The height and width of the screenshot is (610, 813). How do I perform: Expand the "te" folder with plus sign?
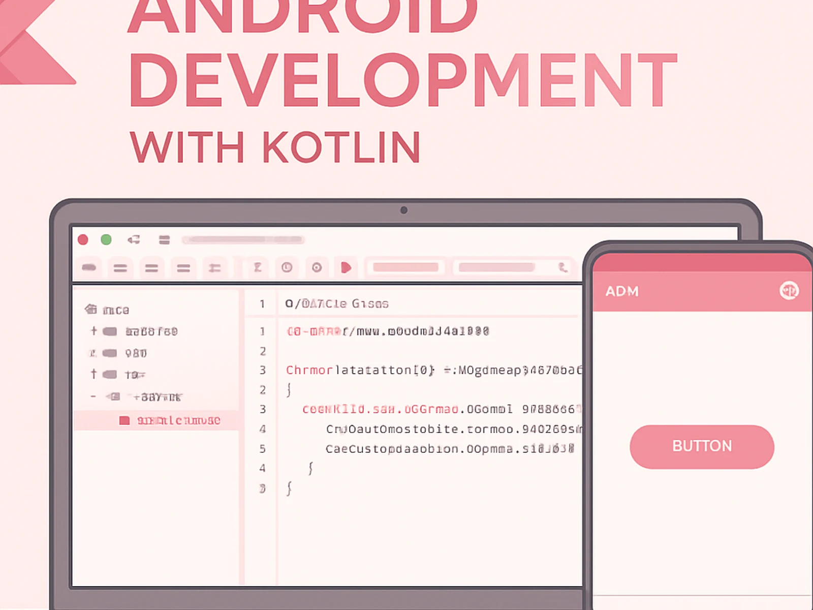tap(93, 374)
